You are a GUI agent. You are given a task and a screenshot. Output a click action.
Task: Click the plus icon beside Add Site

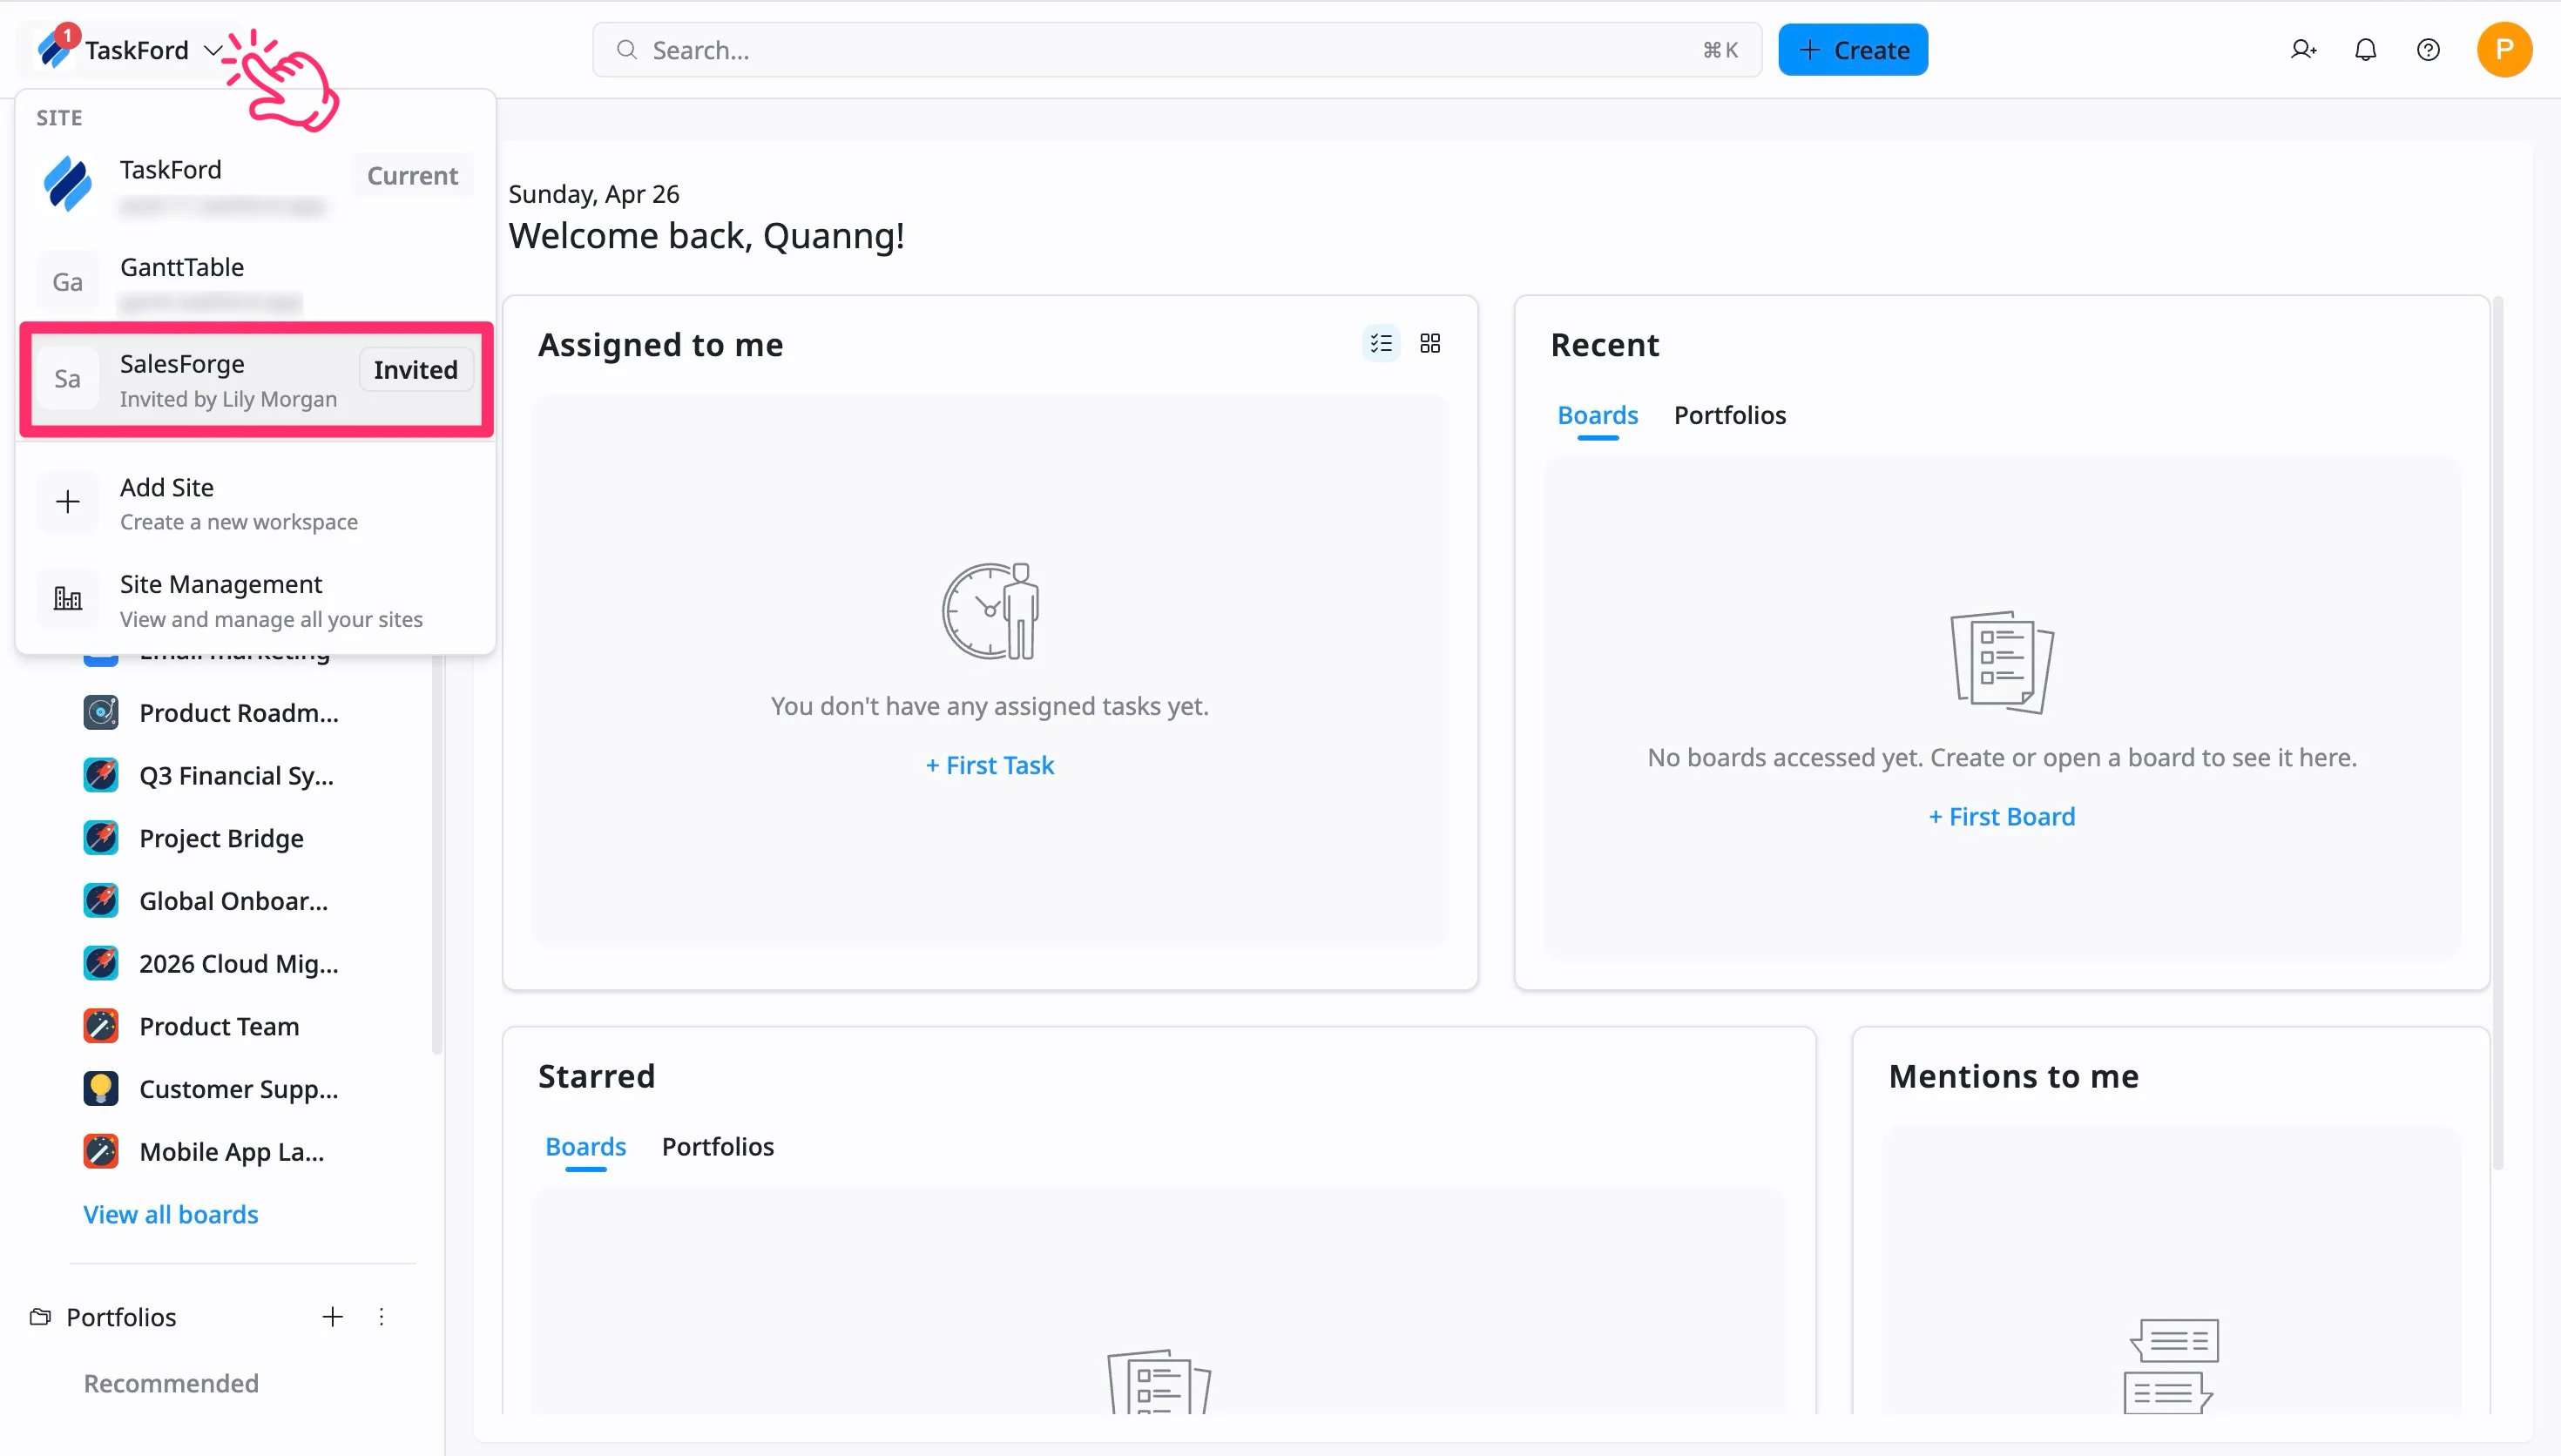point(67,502)
